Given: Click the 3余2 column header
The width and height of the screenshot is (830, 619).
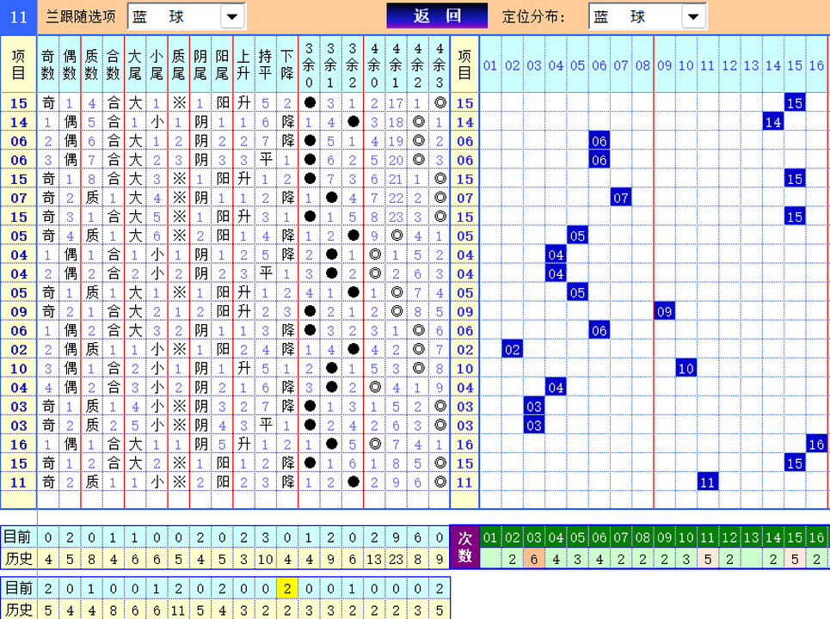Looking at the screenshot, I should pyautogui.click(x=353, y=64).
